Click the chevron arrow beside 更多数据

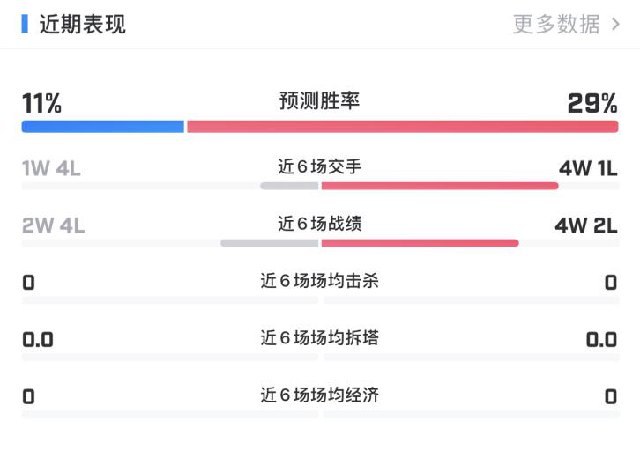pyautogui.click(x=615, y=25)
